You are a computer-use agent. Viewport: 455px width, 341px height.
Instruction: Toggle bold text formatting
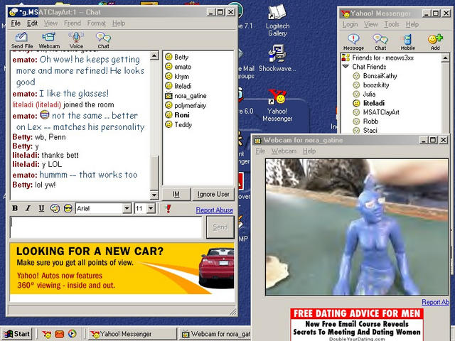(15, 208)
